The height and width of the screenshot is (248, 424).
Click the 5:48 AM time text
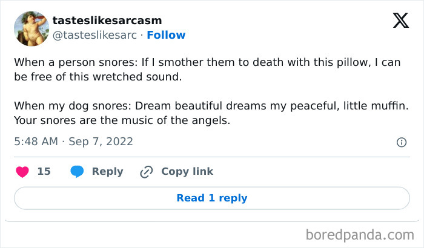36,142
